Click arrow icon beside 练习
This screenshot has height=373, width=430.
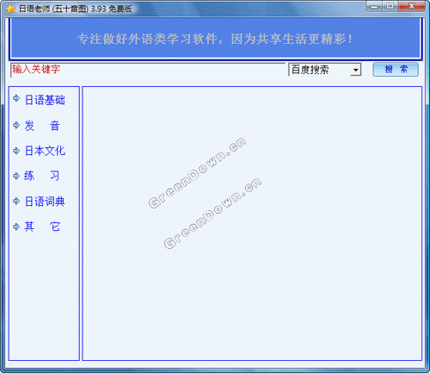(16, 176)
